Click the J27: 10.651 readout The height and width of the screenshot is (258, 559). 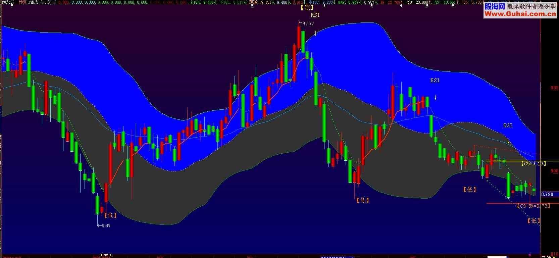446,2
